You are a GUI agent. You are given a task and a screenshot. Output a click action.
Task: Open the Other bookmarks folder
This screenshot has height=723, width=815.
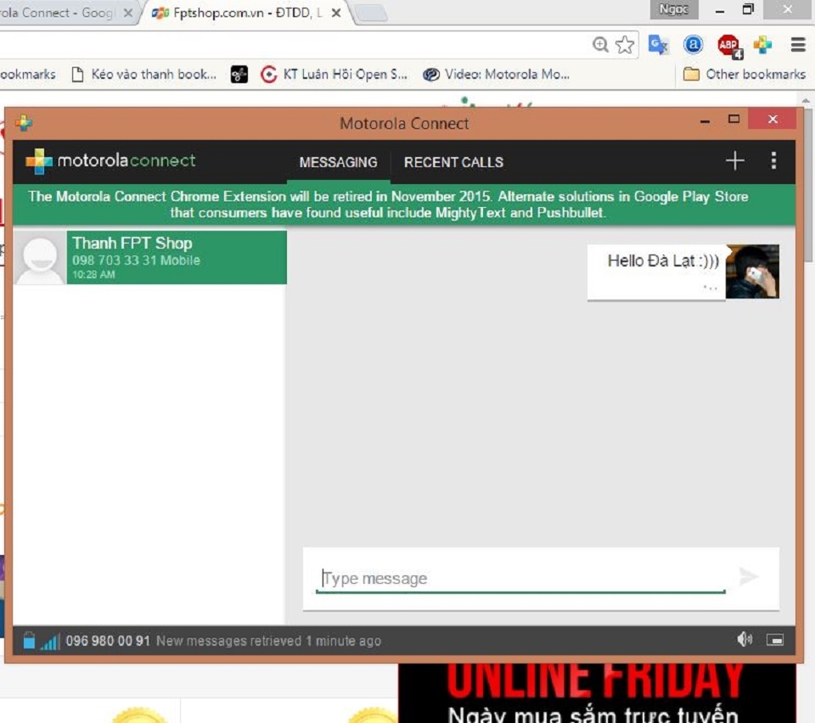[x=745, y=75]
